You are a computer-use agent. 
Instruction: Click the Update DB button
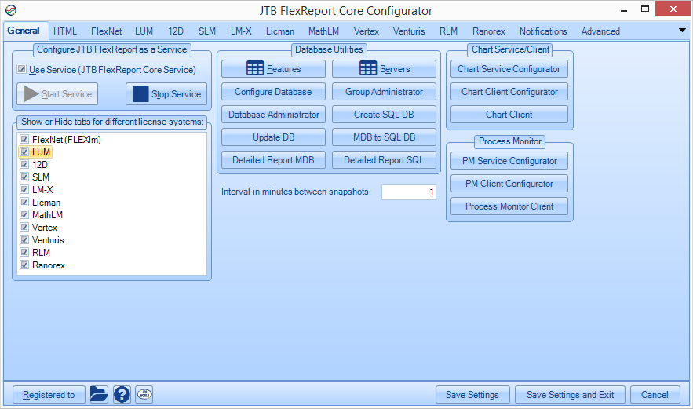pos(273,137)
